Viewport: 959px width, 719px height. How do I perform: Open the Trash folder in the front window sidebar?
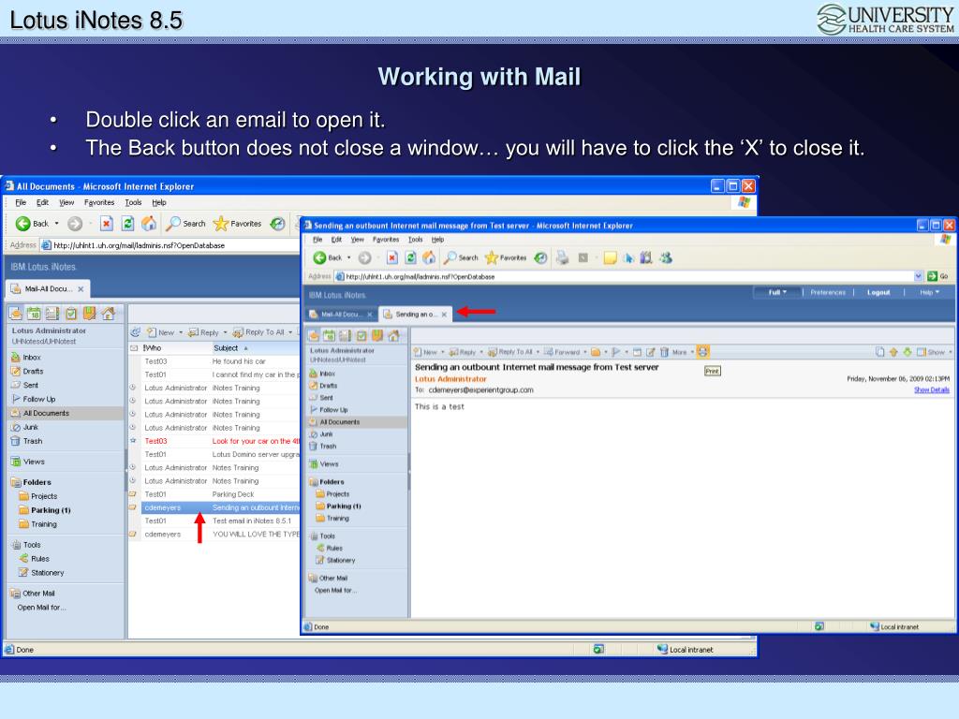pos(323,447)
